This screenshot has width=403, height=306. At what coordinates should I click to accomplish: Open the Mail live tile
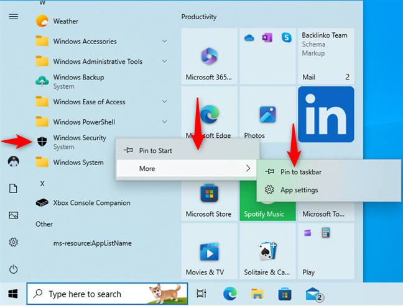pos(326,56)
